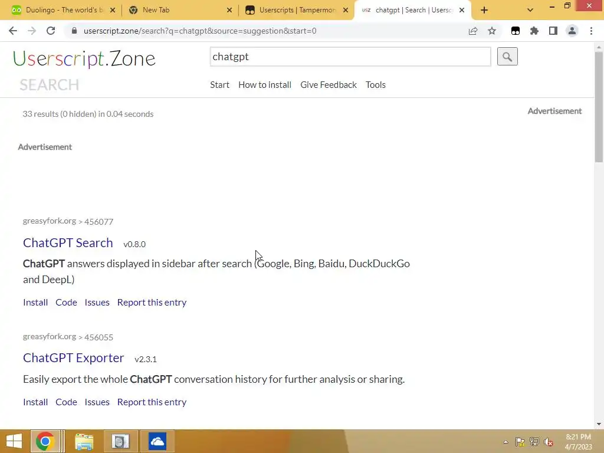Open the Chrome profile avatar
This screenshot has height=453, width=604.
coord(572,31)
